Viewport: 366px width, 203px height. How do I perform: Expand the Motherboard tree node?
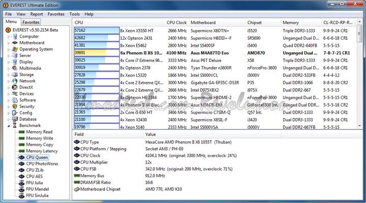9,43
